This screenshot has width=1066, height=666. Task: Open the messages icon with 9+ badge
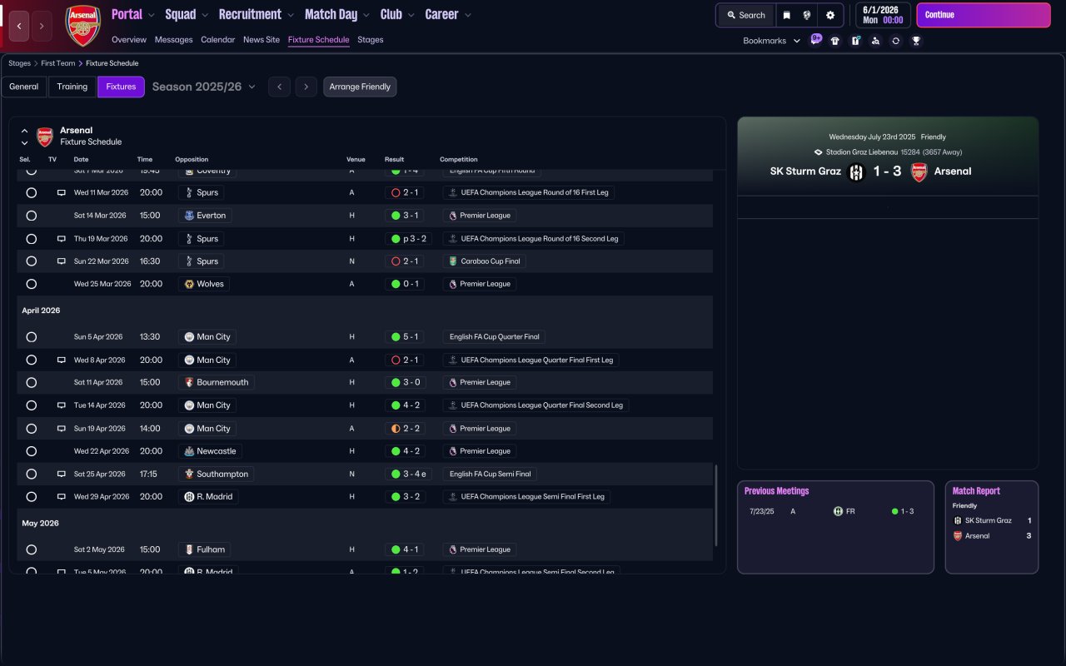(815, 39)
